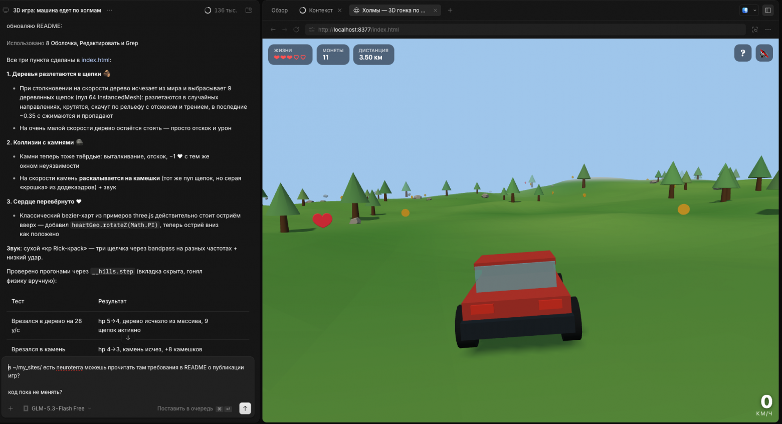This screenshot has height=424, width=782.
Task: Toggle the game sound mute button
Action: point(764,53)
